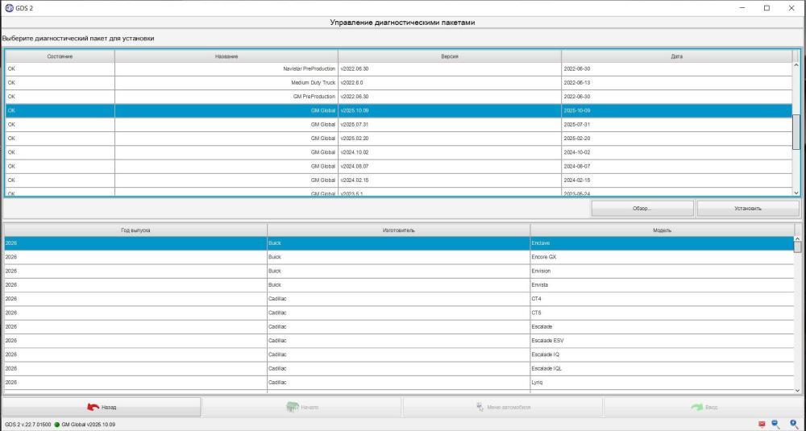The image size is (806, 431).
Task: Sort vehicles by the Изготовитель column header
Action: point(398,230)
